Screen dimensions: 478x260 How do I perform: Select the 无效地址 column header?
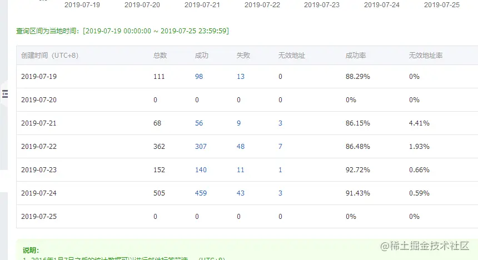[x=292, y=56]
